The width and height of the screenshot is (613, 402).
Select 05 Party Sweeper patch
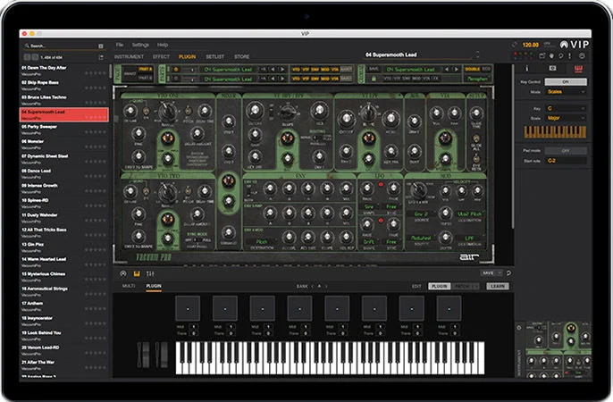pos(64,130)
